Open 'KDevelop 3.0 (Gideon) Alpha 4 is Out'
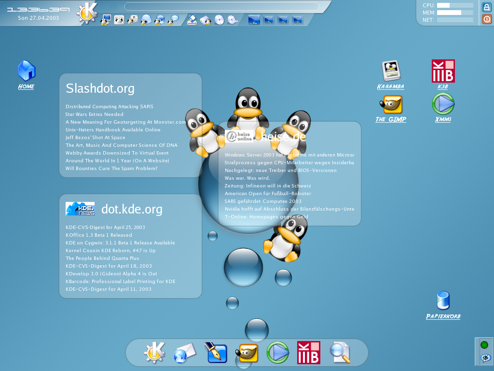The height and width of the screenshot is (371, 494). tap(111, 274)
